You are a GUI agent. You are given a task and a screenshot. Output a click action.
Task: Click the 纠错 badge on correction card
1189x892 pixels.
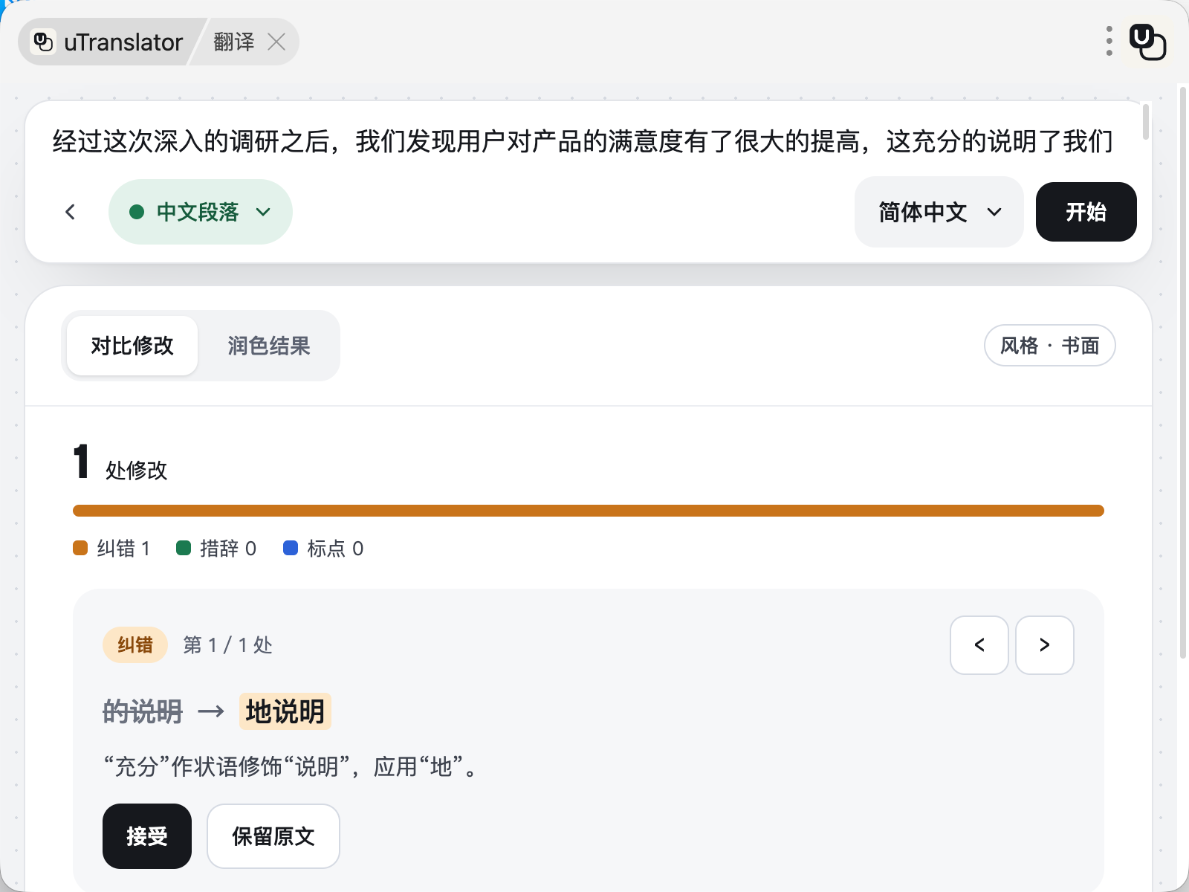coord(135,644)
